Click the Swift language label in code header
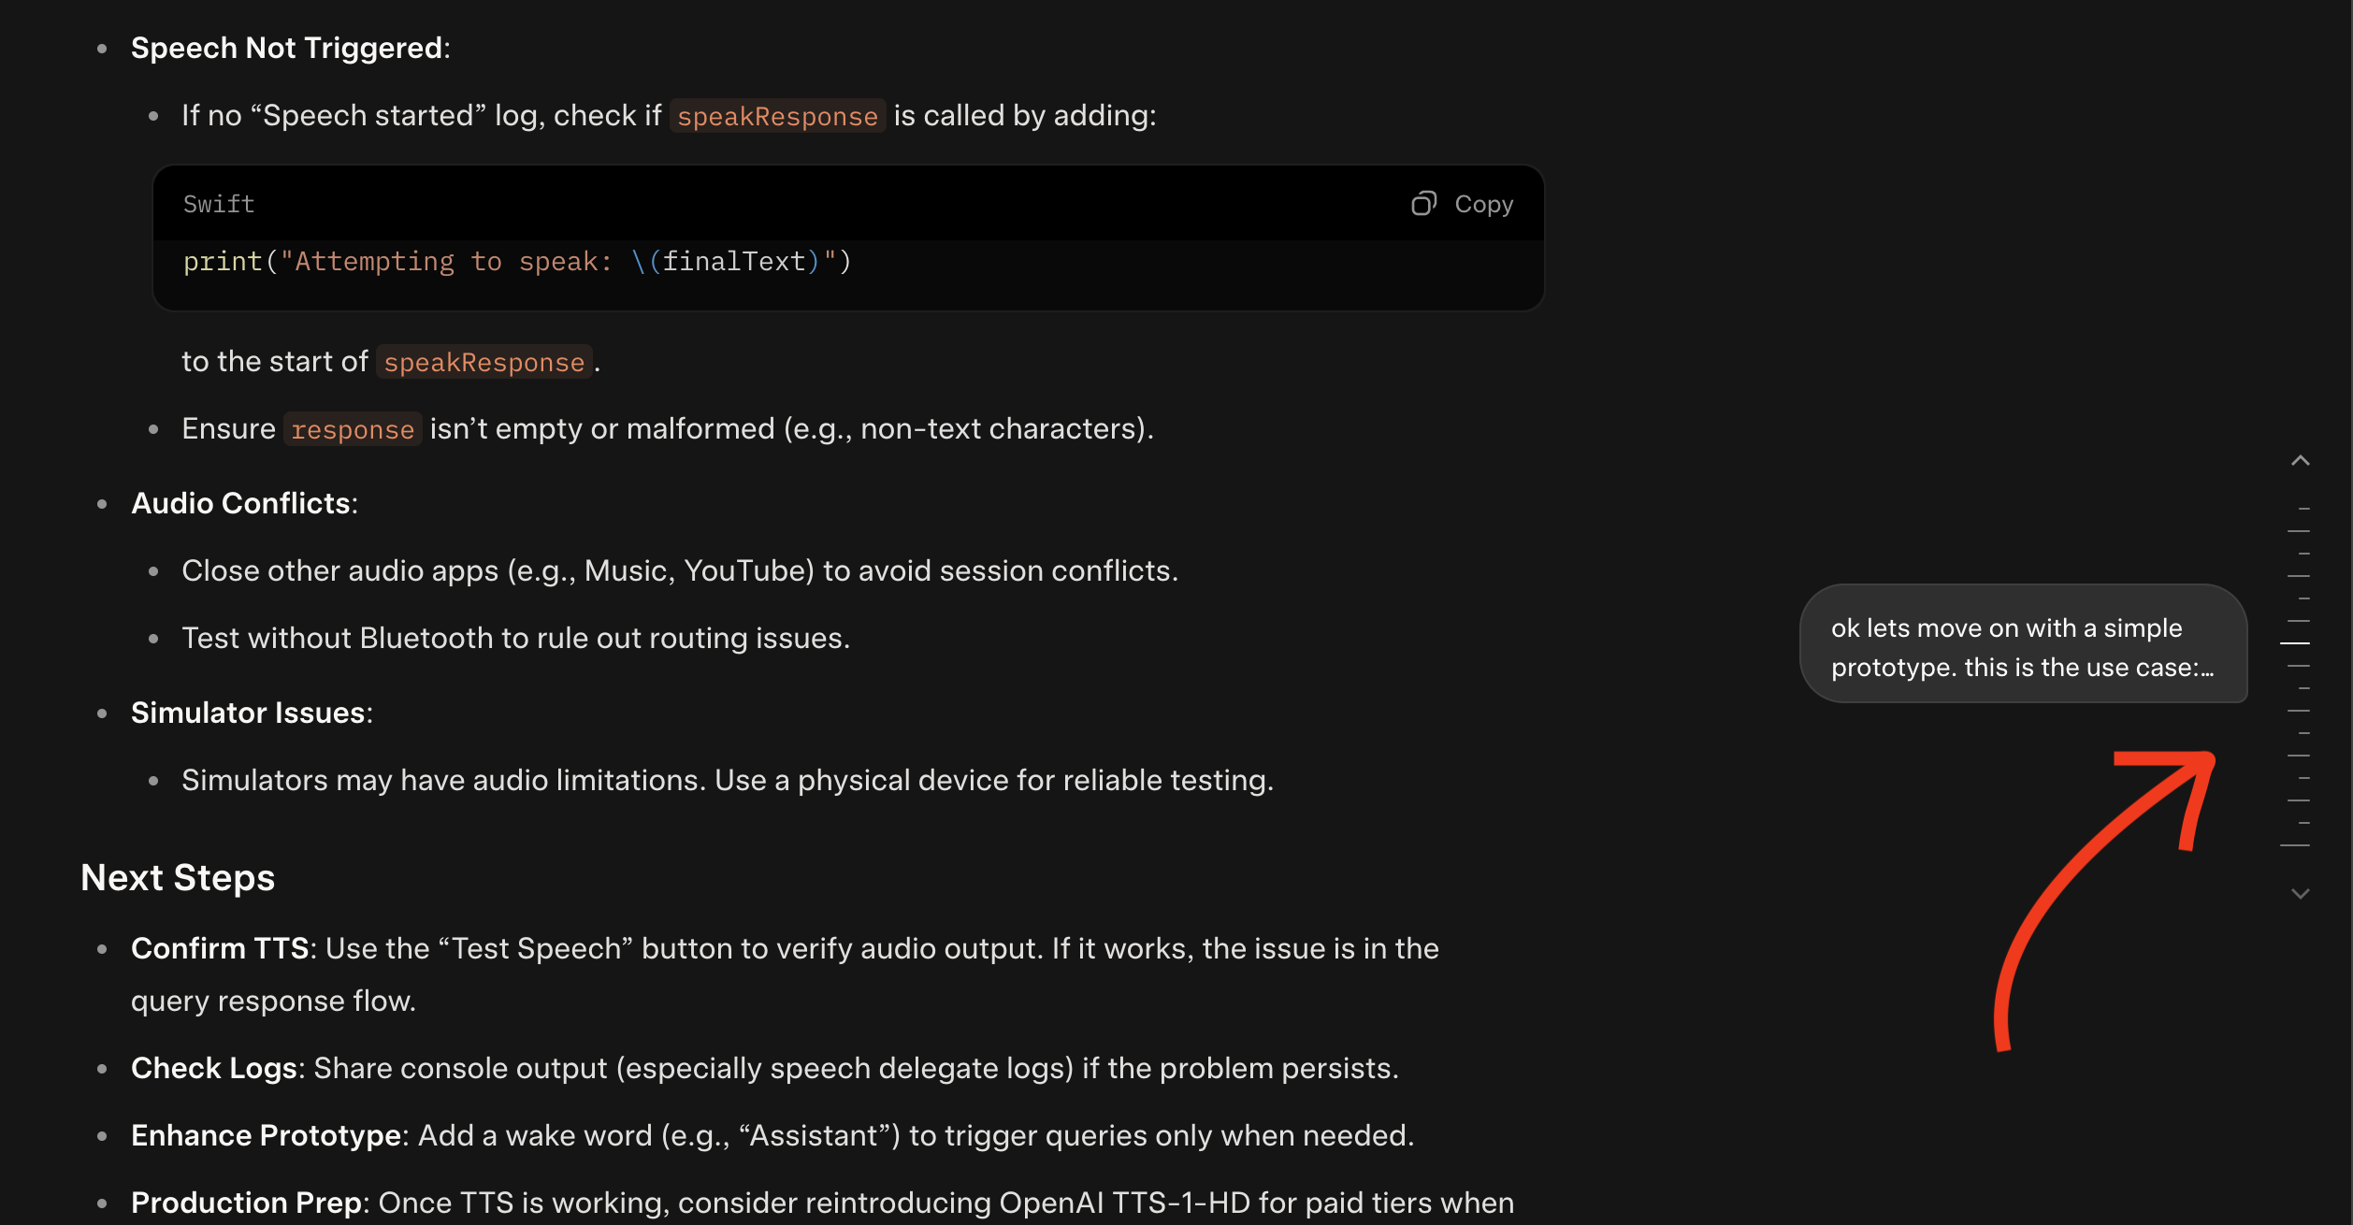Image resolution: width=2353 pixels, height=1225 pixels. [219, 204]
